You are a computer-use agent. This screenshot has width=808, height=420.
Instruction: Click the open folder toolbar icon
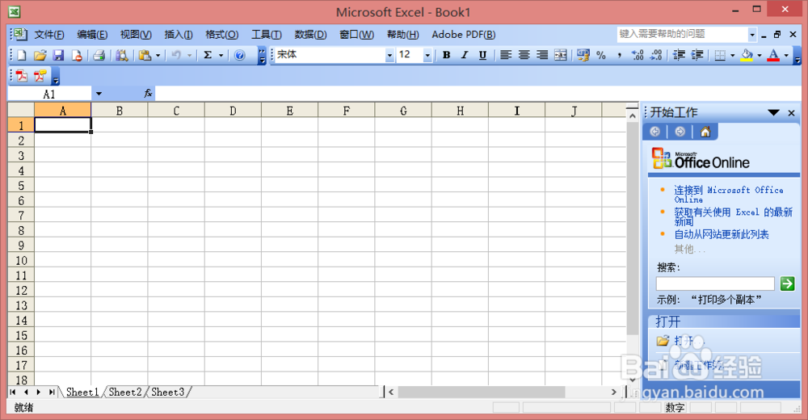point(40,55)
